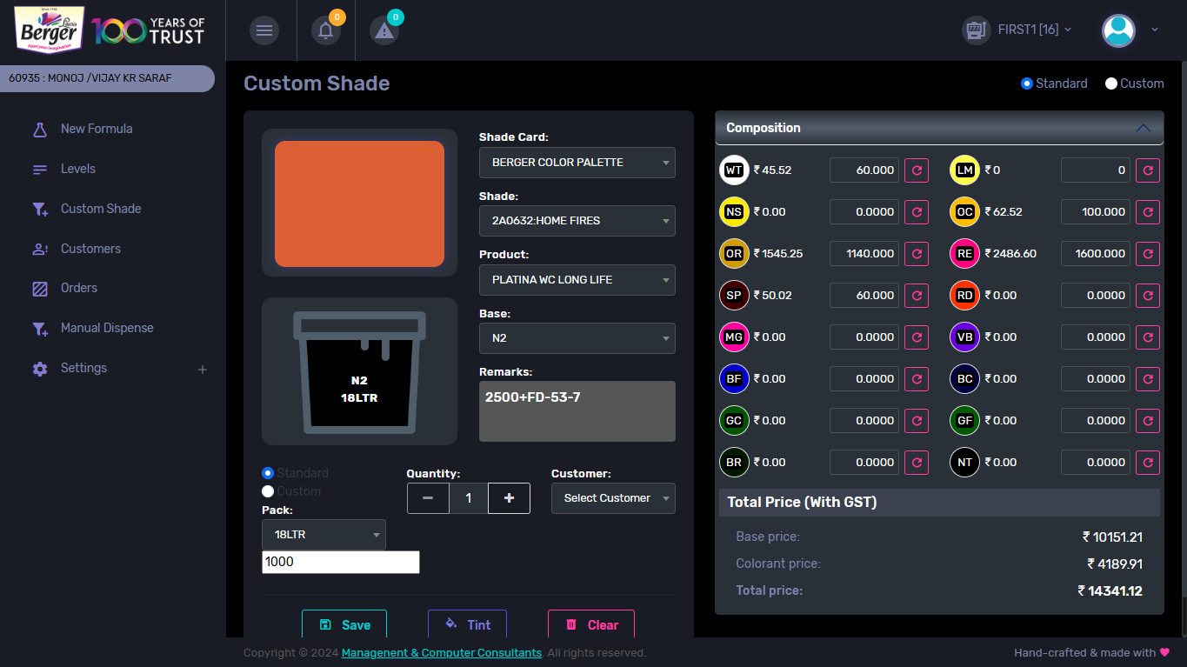Click the OC colorant refresh icon
This screenshot has width=1187, height=667.
[x=1148, y=212]
